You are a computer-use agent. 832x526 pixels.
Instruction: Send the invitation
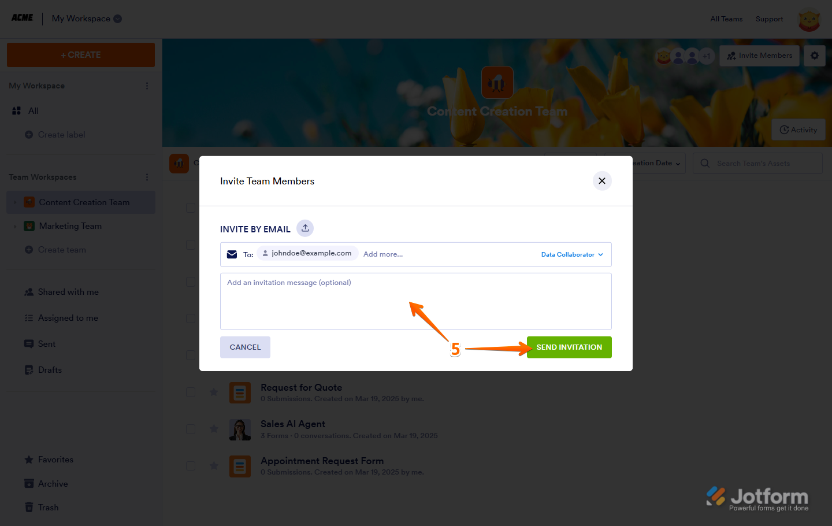tap(569, 347)
